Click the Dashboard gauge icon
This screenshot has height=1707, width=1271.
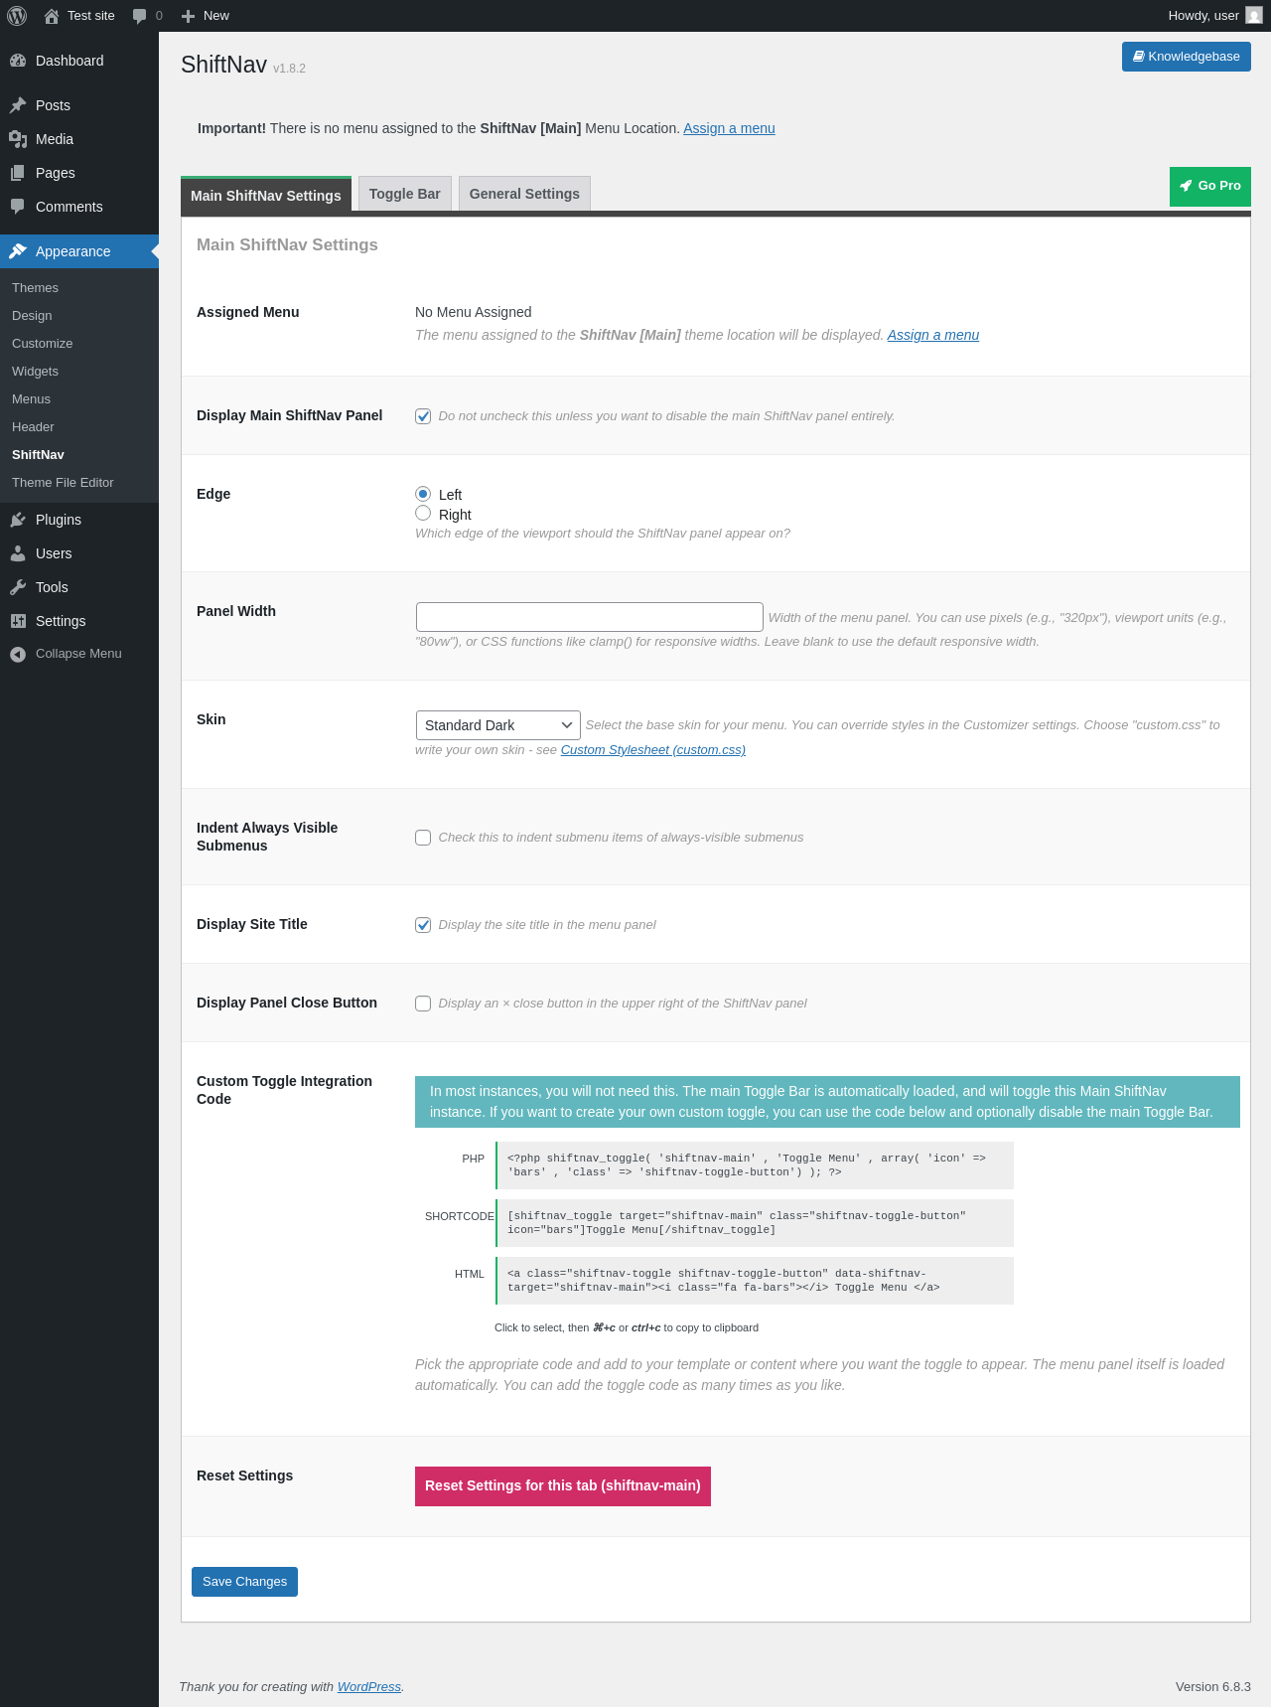click(x=18, y=61)
